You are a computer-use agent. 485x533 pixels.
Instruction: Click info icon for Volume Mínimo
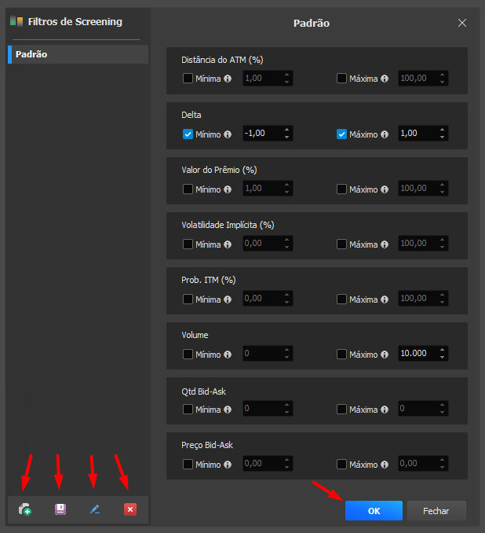tap(228, 355)
